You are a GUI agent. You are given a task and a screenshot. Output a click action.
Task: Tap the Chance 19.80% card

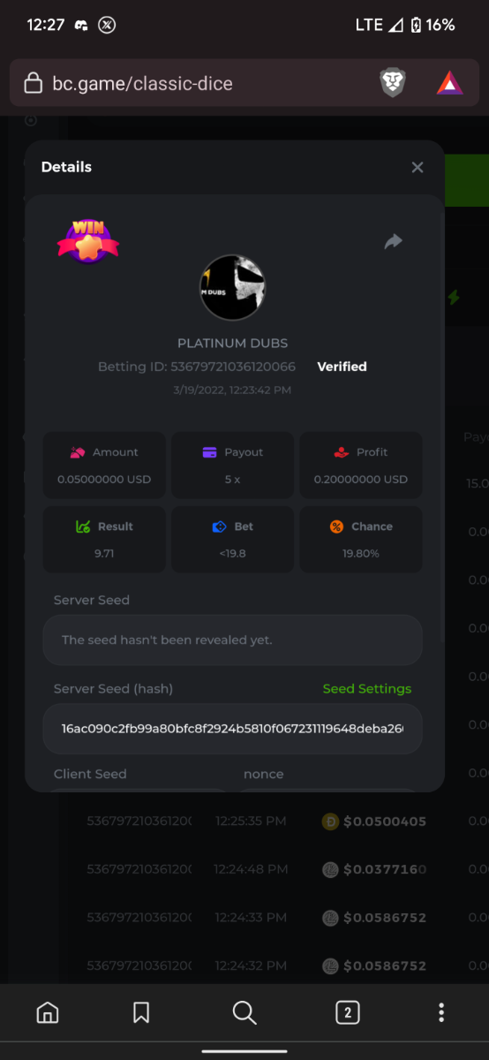pos(361,539)
